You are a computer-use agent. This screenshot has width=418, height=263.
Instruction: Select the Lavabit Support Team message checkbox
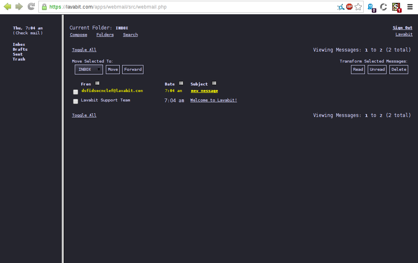coord(76,101)
